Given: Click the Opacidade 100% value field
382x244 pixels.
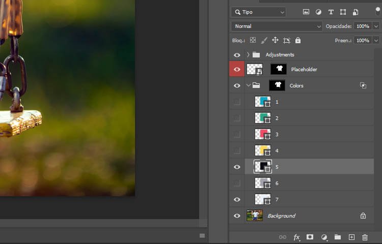Looking at the screenshot, I should point(363,26).
